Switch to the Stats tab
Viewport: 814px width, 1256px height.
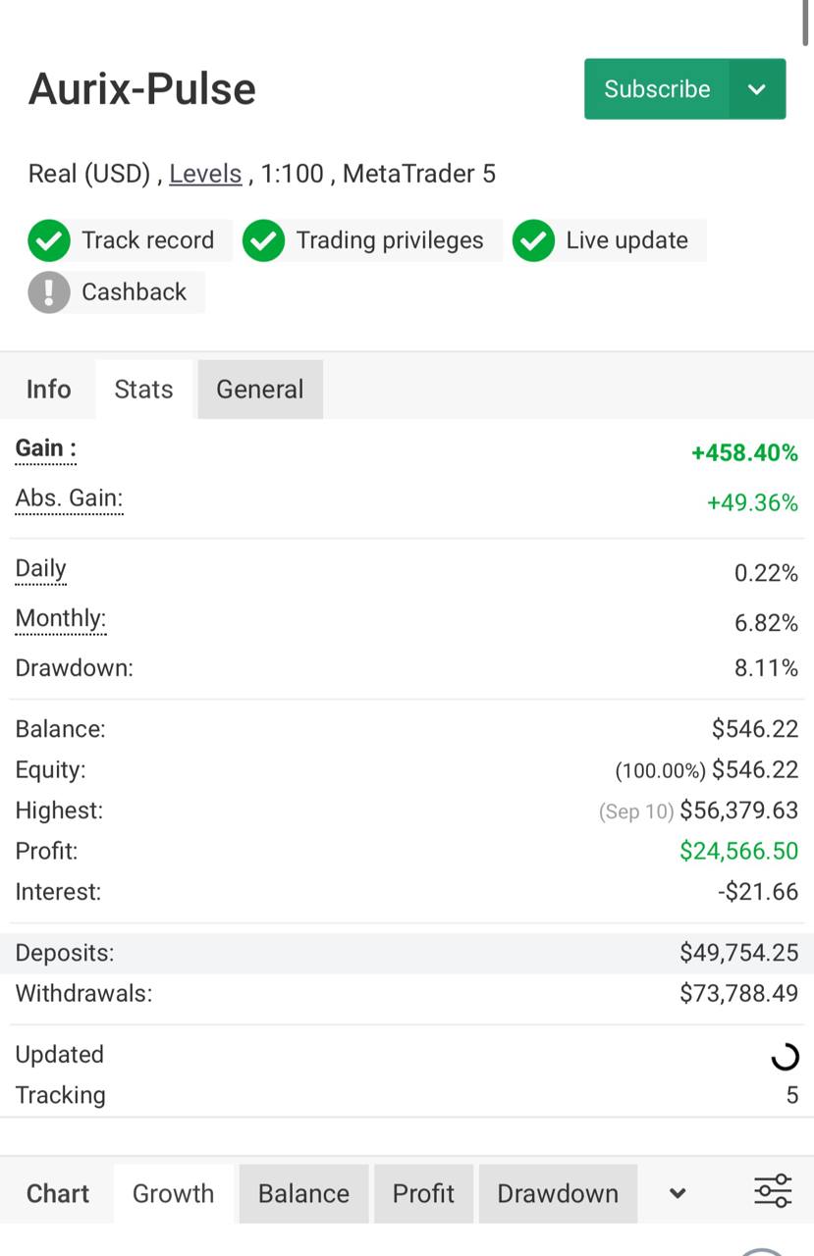pyautogui.click(x=143, y=390)
